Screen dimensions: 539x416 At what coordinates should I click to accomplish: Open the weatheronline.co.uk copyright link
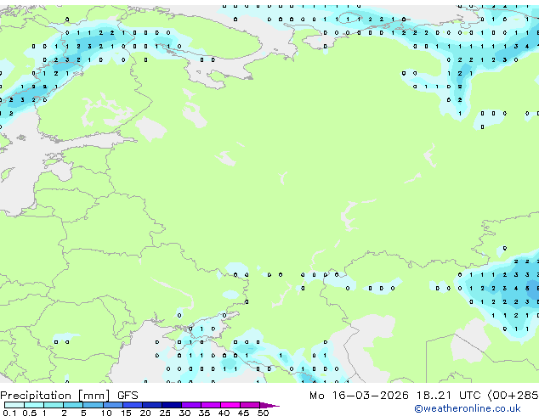467,408
